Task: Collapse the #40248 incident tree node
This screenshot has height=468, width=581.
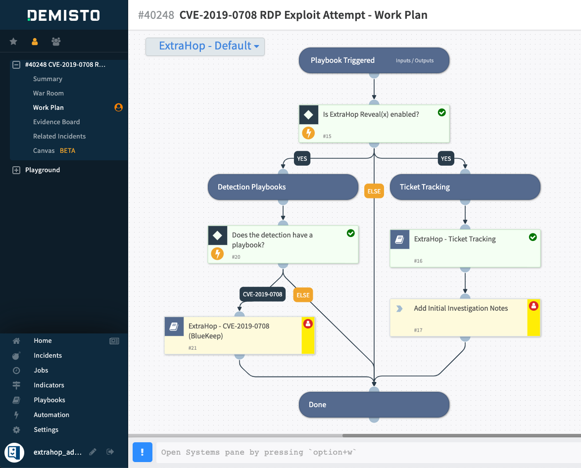Action: pos(16,64)
